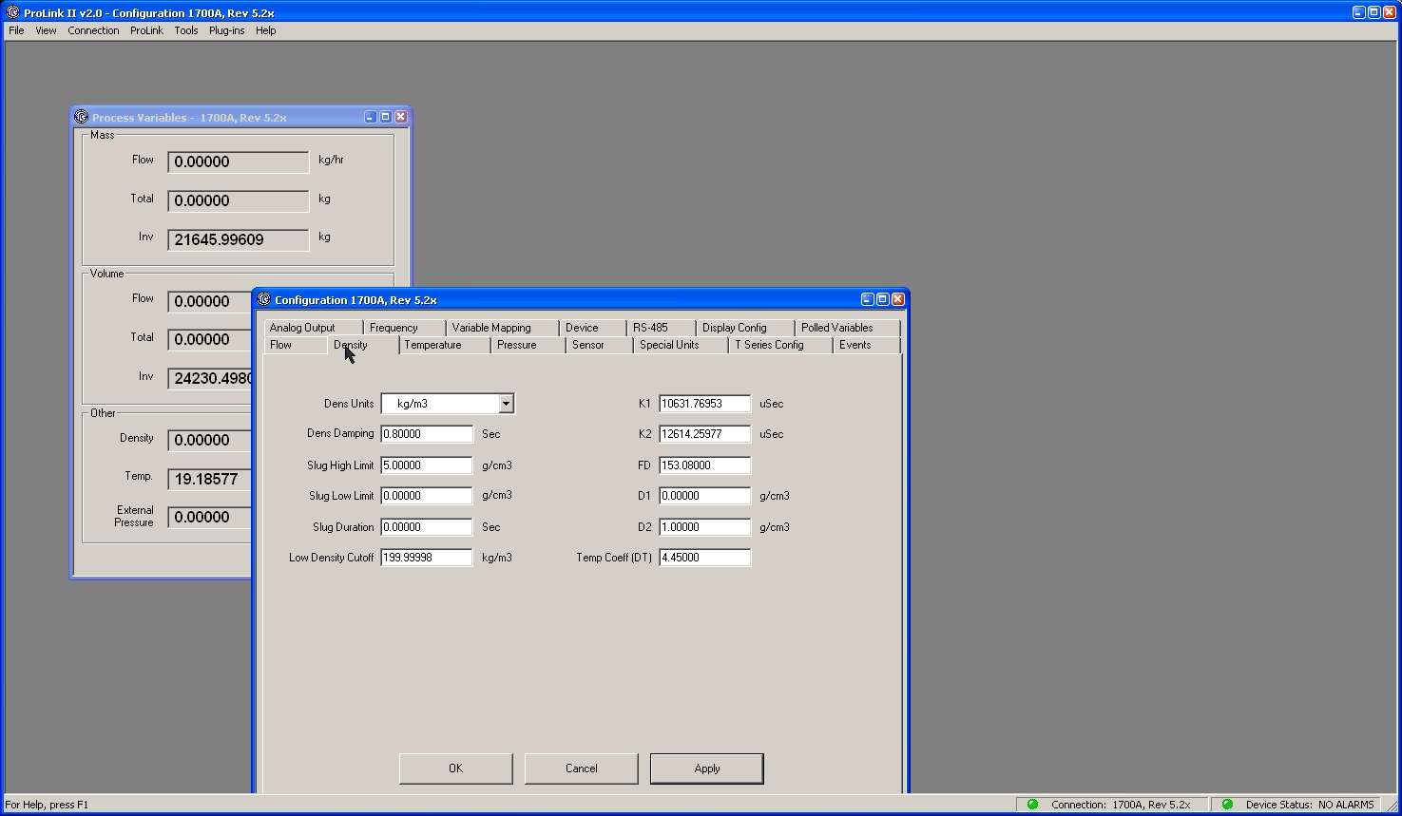This screenshot has height=816, width=1402.
Task: Open the ProLink menu
Action: [x=146, y=30]
